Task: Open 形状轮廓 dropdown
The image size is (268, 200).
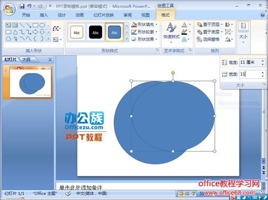Action: click(144, 32)
